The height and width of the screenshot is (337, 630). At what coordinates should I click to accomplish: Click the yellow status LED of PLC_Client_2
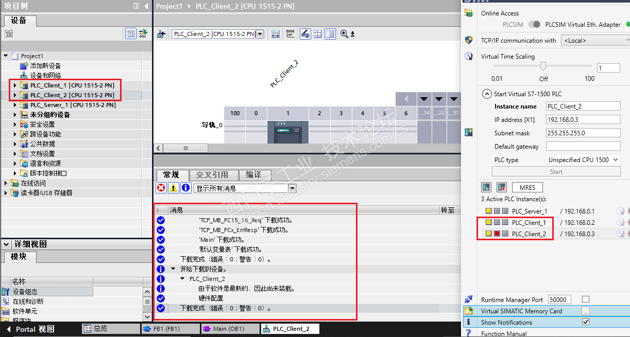489,234
